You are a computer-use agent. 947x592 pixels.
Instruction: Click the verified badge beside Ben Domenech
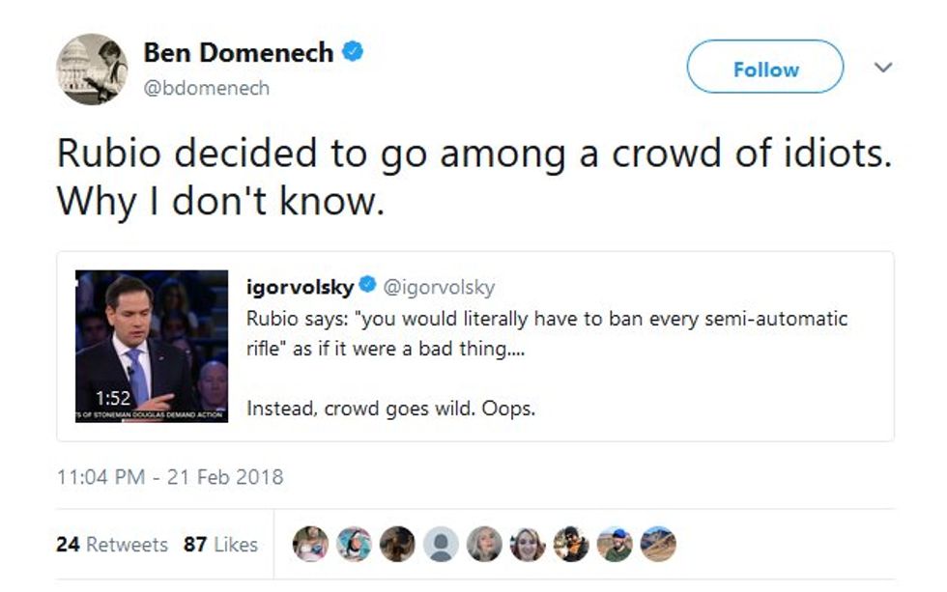(x=354, y=52)
